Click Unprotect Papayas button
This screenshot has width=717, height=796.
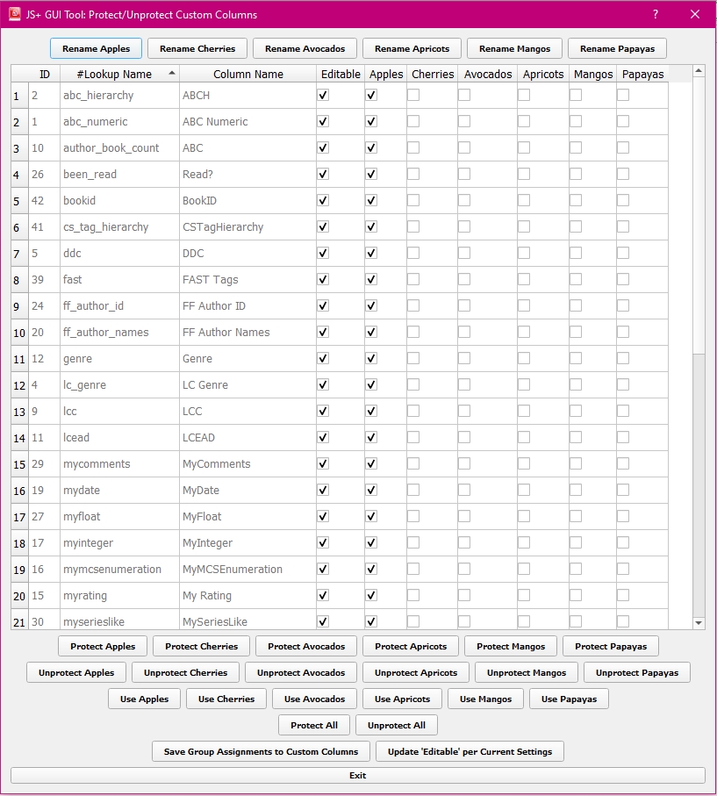637,672
